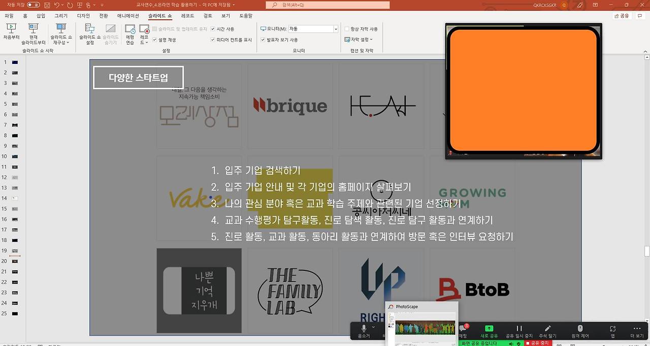Viewport: 650px width, 346px height.
Task: Switch to the insert (삽입) tab
Action: (x=41, y=16)
